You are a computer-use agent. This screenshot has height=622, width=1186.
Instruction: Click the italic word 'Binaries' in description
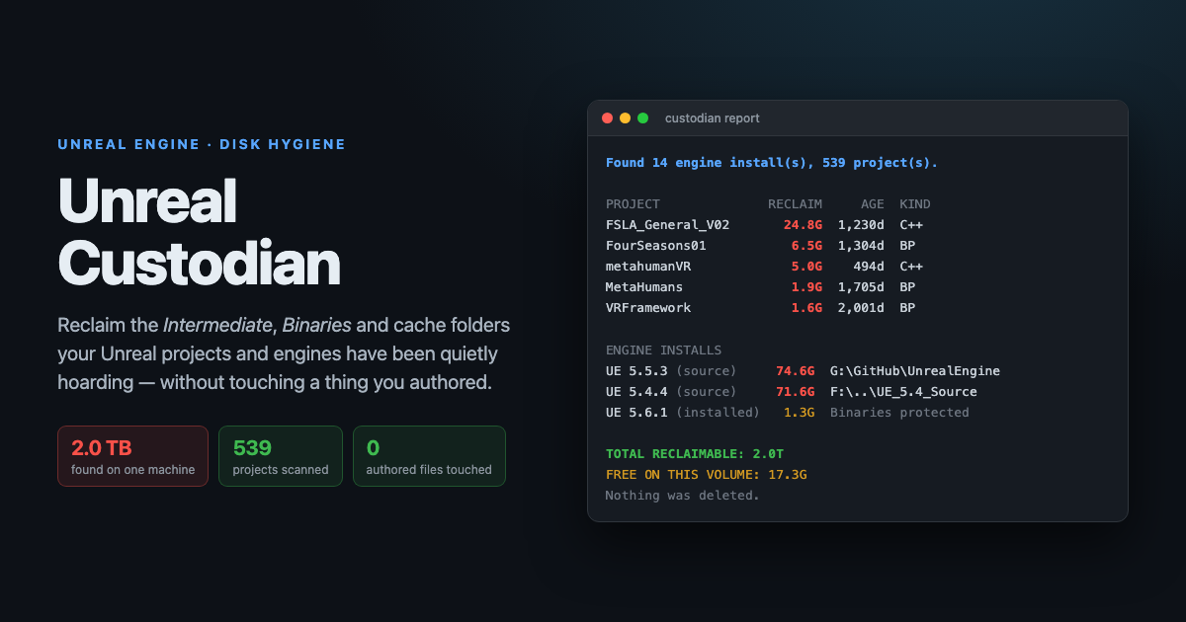(x=317, y=325)
